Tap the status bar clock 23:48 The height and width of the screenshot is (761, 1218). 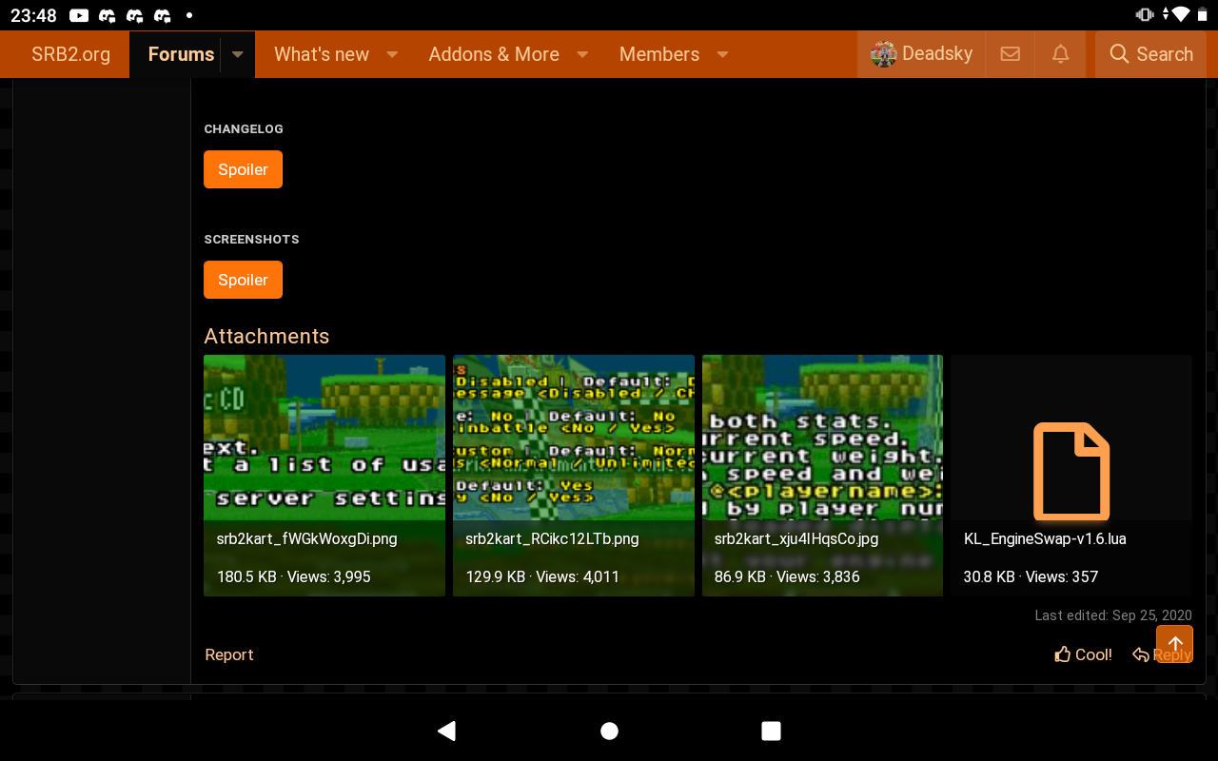pyautogui.click(x=33, y=15)
